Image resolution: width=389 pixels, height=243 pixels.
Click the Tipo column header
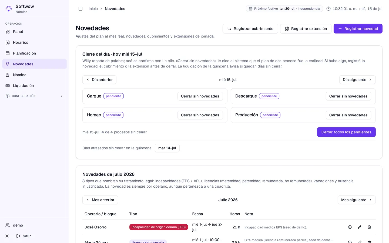[x=133, y=214]
